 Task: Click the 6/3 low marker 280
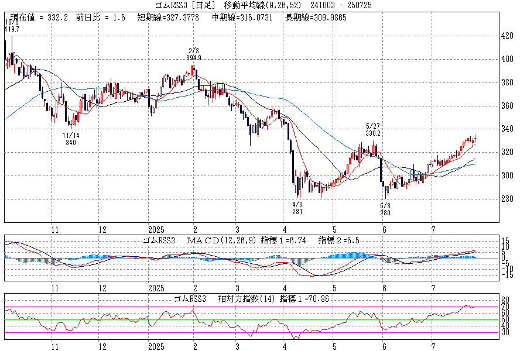pos(385,213)
